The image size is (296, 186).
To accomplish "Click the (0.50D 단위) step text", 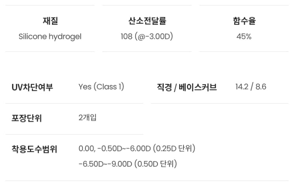I will (155, 164).
